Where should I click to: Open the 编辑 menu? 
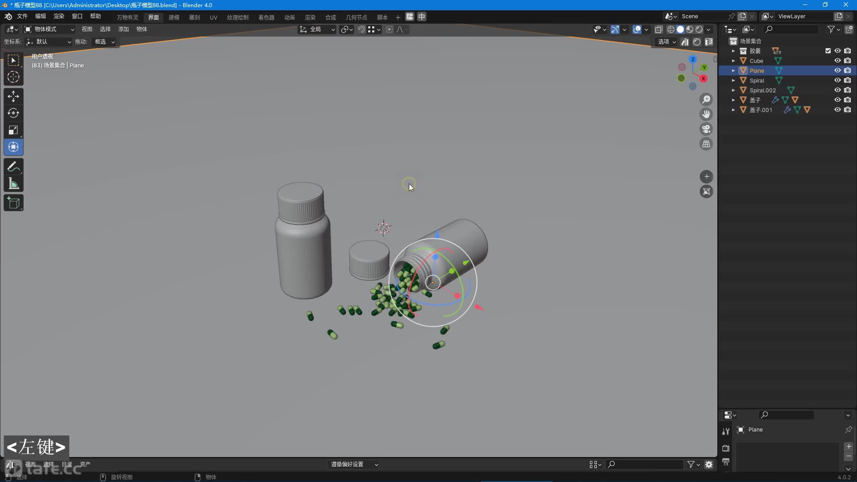click(41, 17)
